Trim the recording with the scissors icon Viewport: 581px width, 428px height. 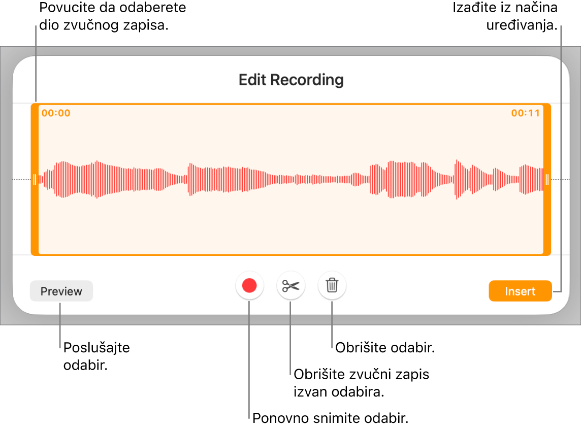tap(291, 286)
